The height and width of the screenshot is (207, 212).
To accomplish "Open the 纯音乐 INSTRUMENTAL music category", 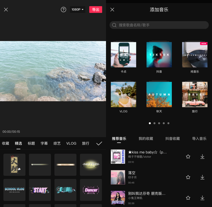I will point(195,55).
